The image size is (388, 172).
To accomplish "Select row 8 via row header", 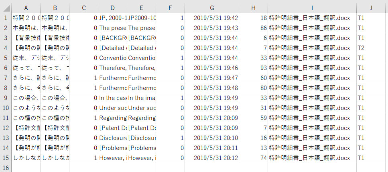I will click(x=6, y=88).
